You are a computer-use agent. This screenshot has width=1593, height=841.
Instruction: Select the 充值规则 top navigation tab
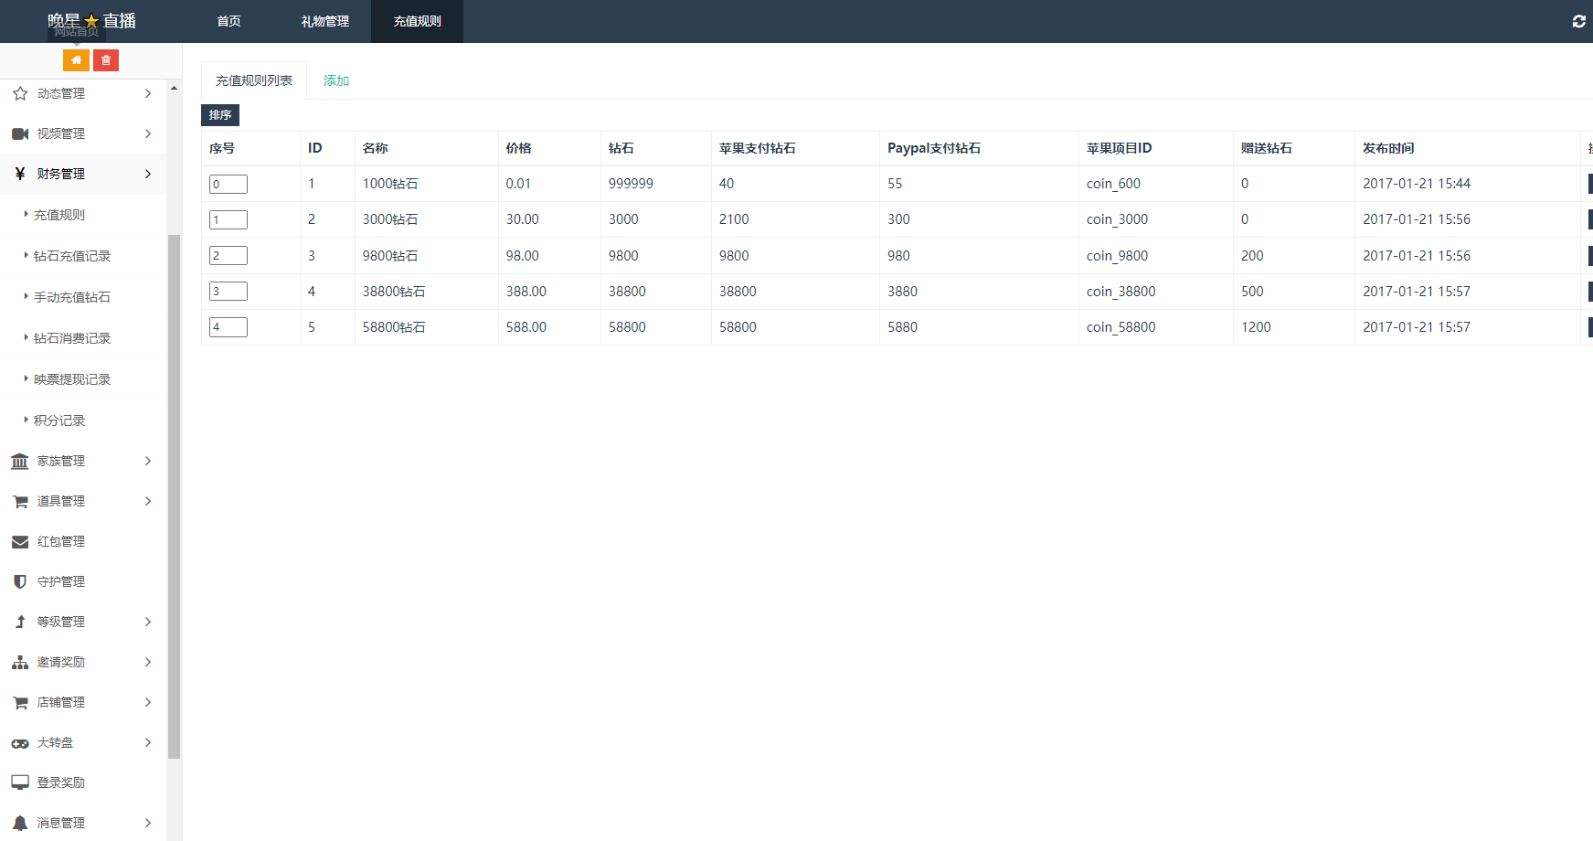click(x=417, y=21)
